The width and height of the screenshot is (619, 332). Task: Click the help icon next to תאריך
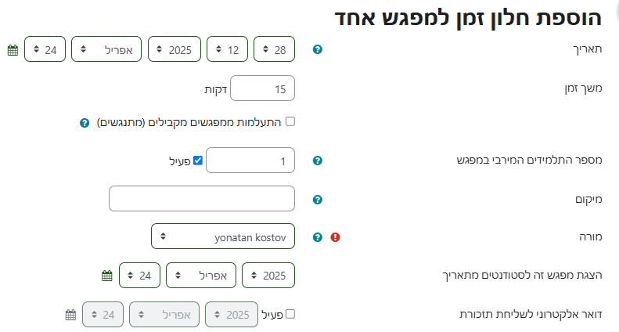318,50
